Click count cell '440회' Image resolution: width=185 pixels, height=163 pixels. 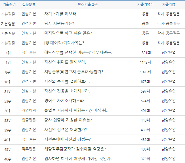point(145,120)
